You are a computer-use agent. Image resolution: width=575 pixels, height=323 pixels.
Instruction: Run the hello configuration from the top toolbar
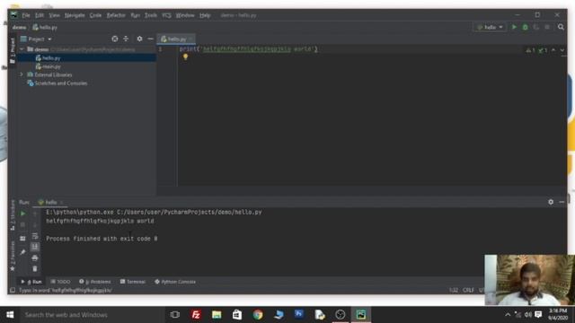[514, 27]
